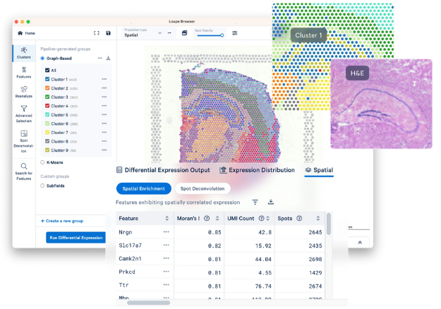Open Advanced Selection filter tool
Screen dimensions: 441x309
24,114
